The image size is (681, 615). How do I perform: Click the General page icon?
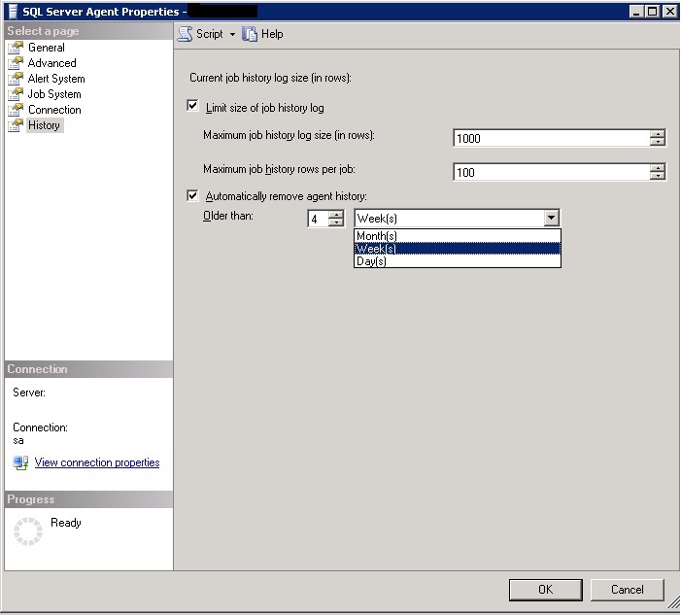coord(16,48)
